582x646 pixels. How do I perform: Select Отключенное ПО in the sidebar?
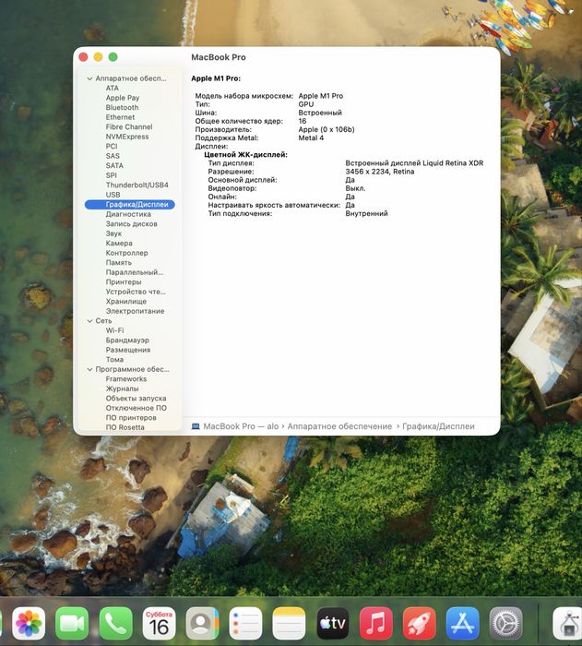tap(137, 408)
